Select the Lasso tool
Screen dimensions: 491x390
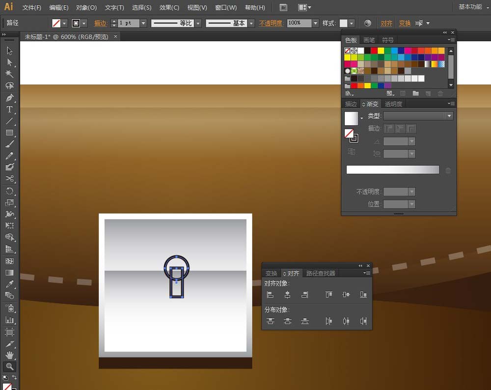tap(9, 85)
